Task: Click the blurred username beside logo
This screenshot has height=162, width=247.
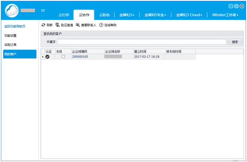Action: [28, 10]
